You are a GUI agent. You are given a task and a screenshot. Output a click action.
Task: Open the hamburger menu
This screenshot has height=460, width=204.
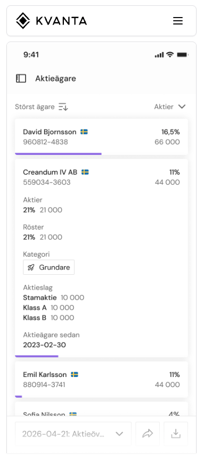point(177,21)
